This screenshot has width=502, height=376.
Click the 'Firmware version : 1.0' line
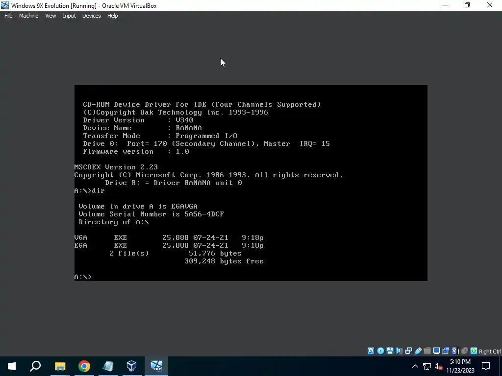tap(136, 152)
